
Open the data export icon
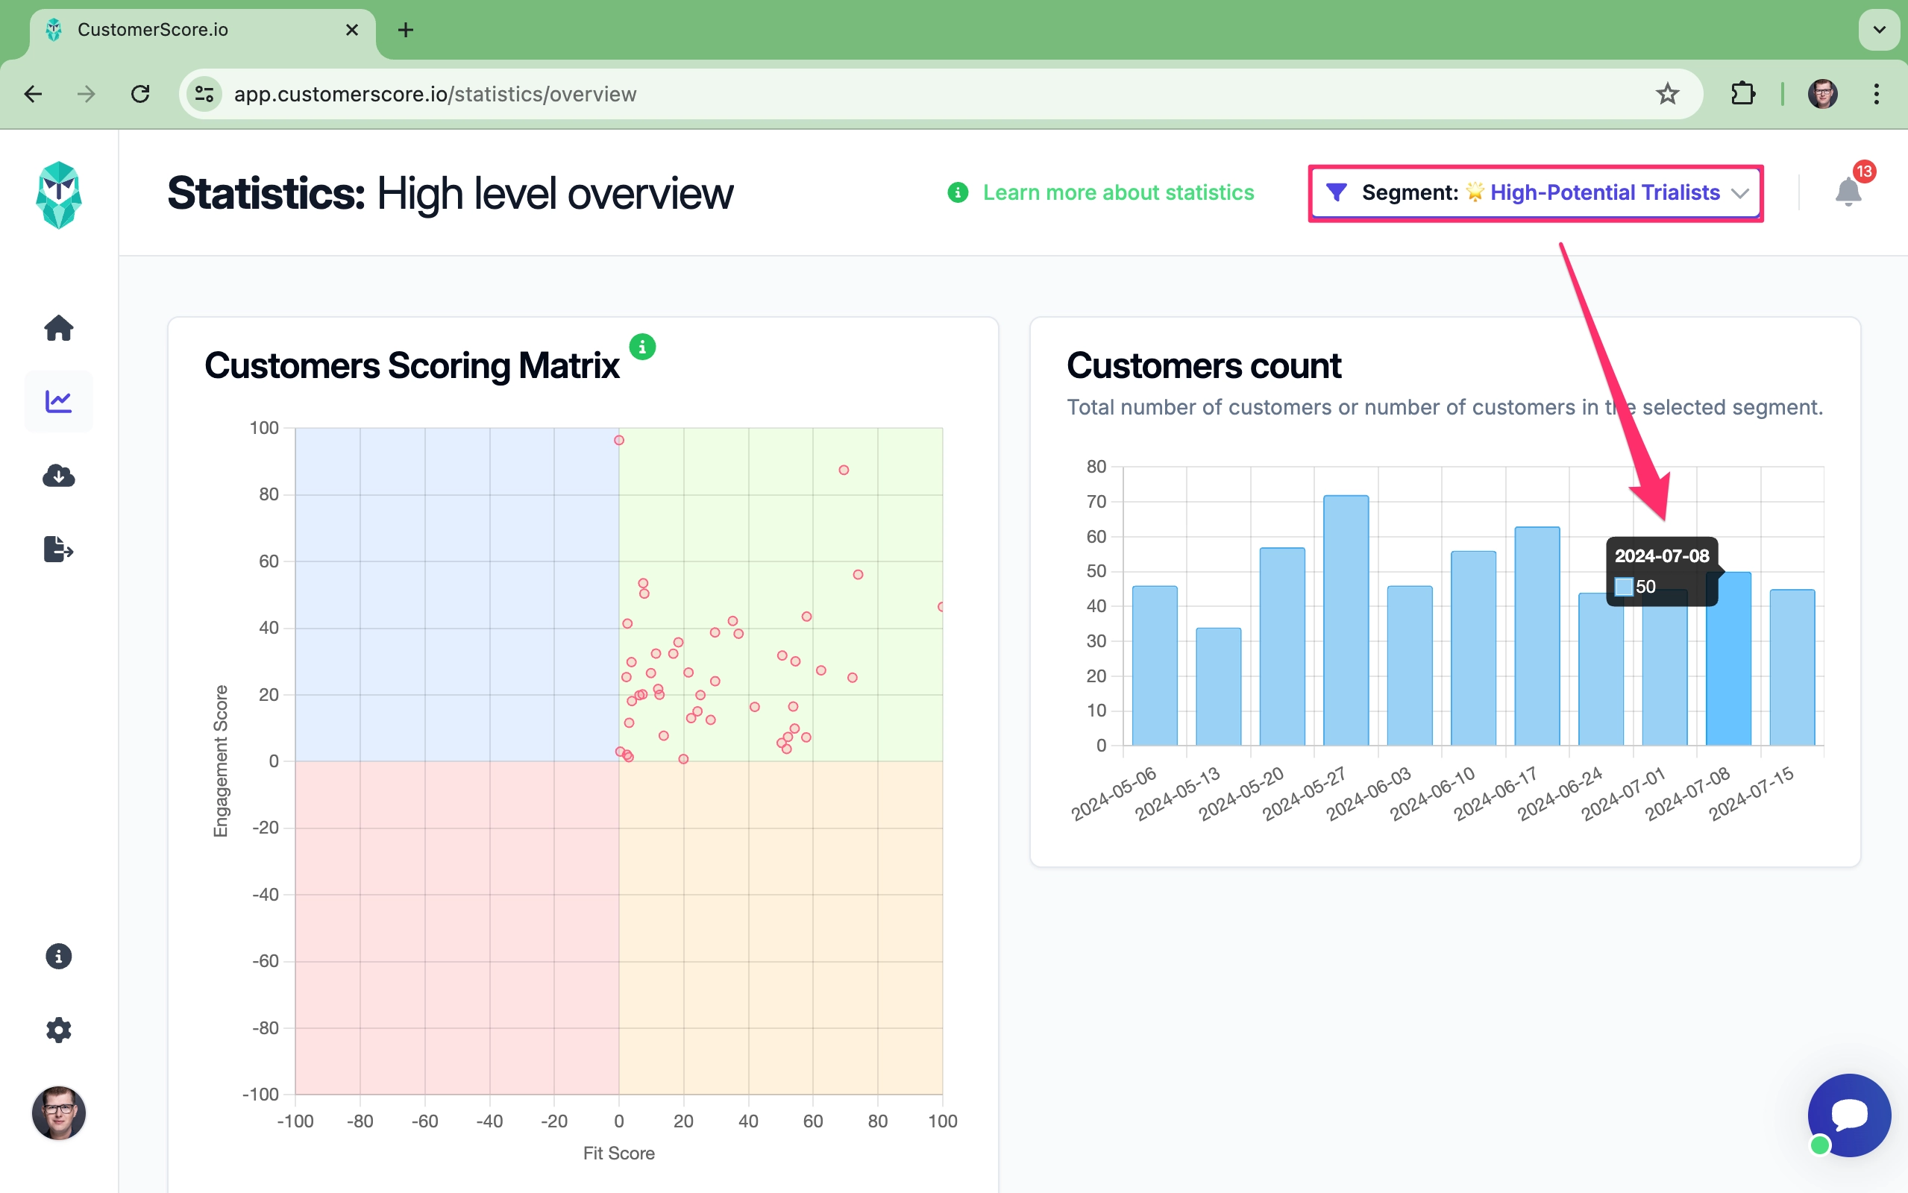click(x=57, y=550)
